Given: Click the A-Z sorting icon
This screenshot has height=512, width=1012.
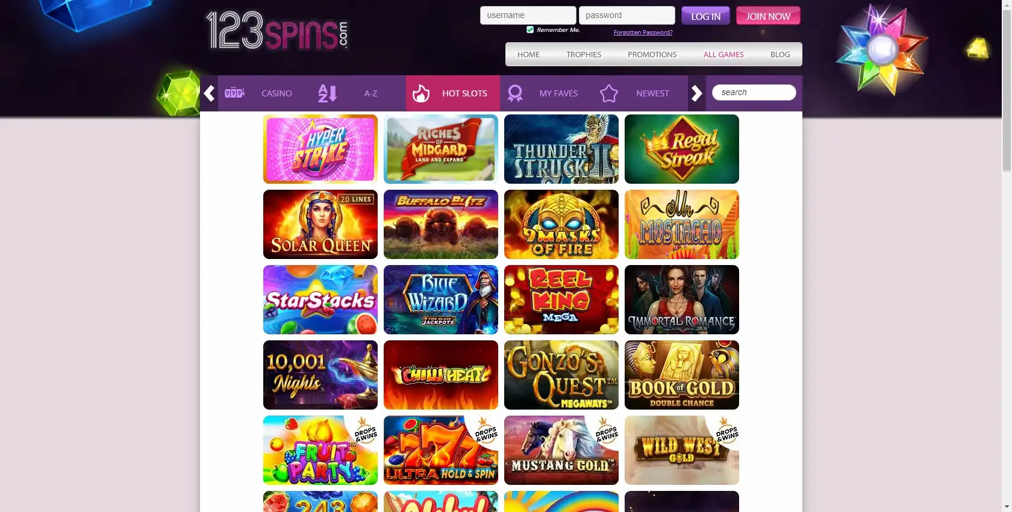Looking at the screenshot, I should (327, 93).
